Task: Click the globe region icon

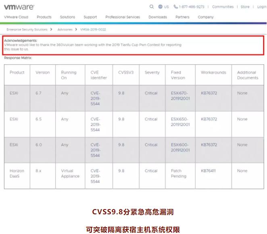Action: point(160,6)
